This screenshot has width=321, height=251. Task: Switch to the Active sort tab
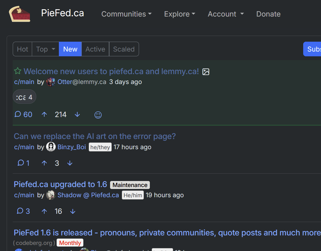(95, 49)
